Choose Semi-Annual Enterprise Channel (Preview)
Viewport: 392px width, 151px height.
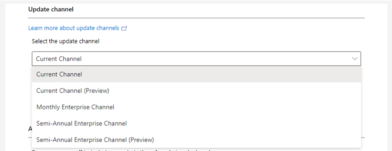(196, 139)
